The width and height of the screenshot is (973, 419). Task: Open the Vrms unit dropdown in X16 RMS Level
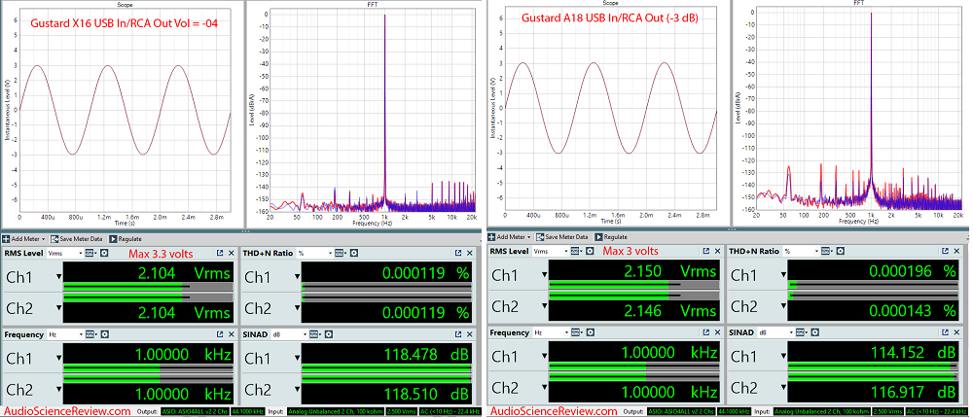coord(65,253)
